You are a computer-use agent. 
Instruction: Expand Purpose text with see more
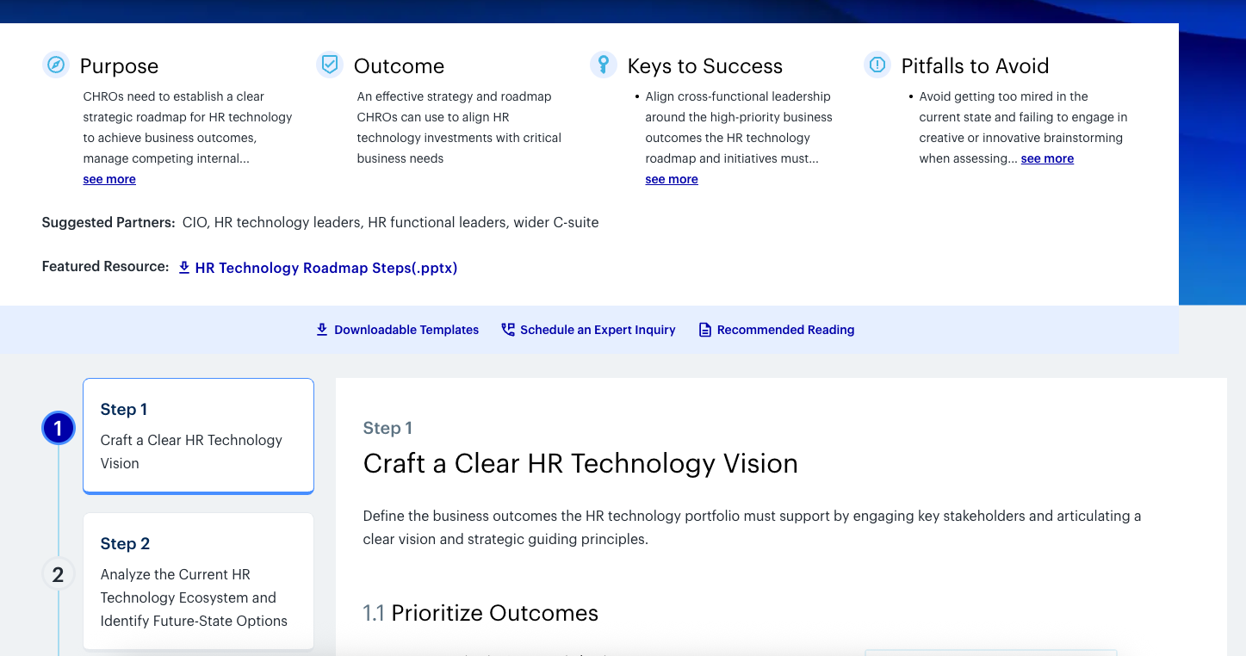tap(109, 179)
